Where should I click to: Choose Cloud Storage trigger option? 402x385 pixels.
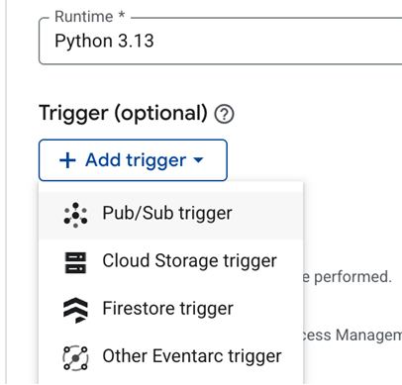(170, 263)
